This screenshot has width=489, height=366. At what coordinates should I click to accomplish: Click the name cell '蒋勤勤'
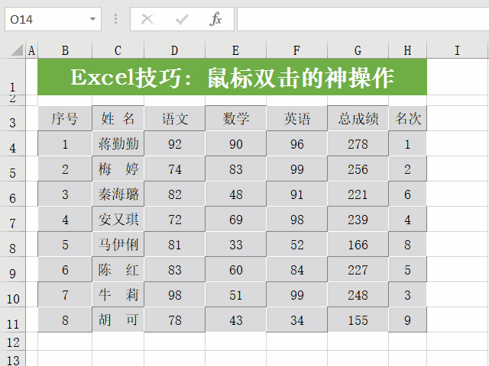coord(118,143)
